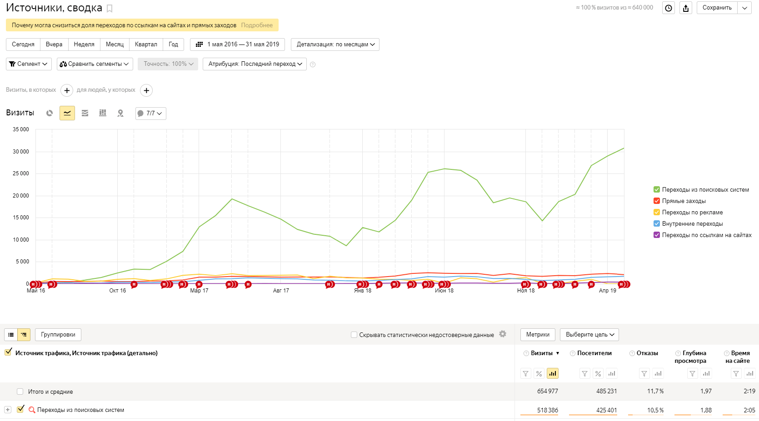
Task: Click the Переходы по рекламе legend swatch
Action: click(656, 212)
